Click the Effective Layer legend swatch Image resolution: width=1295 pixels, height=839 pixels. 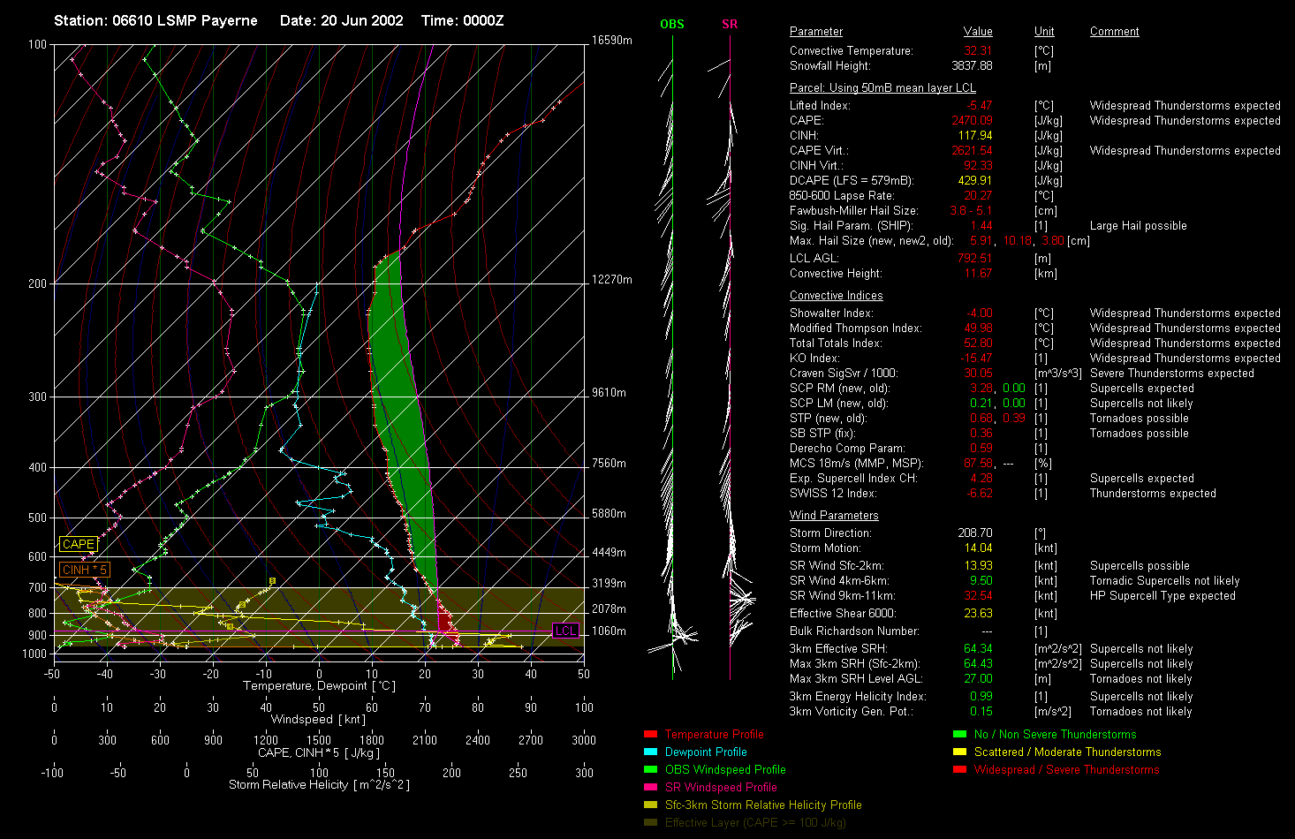pos(651,822)
